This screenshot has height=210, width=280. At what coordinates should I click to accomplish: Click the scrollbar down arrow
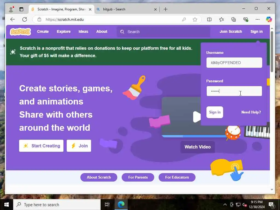[x=272, y=189]
